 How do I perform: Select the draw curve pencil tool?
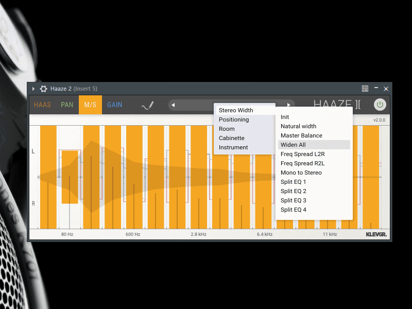[148, 105]
